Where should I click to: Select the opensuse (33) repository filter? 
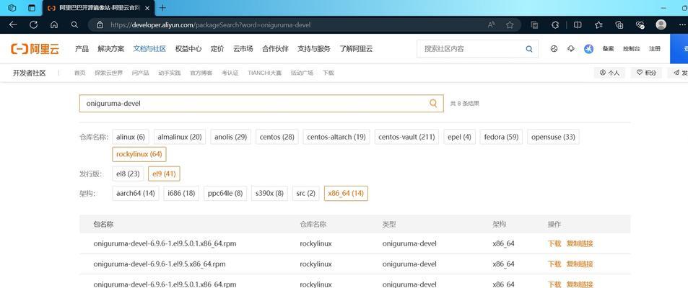[x=553, y=137]
